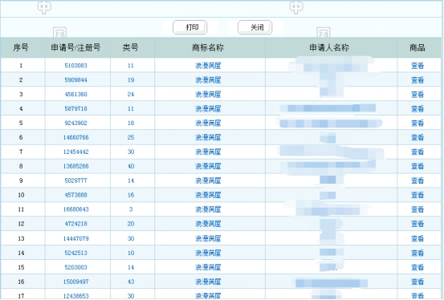
Task: Click 查看 link in row 12
Action: click(x=418, y=224)
